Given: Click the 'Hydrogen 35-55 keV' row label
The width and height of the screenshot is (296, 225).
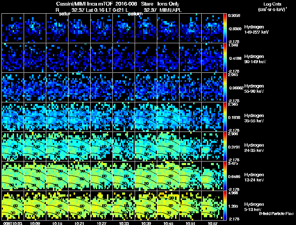Looking at the screenshot, I should coord(254,118).
